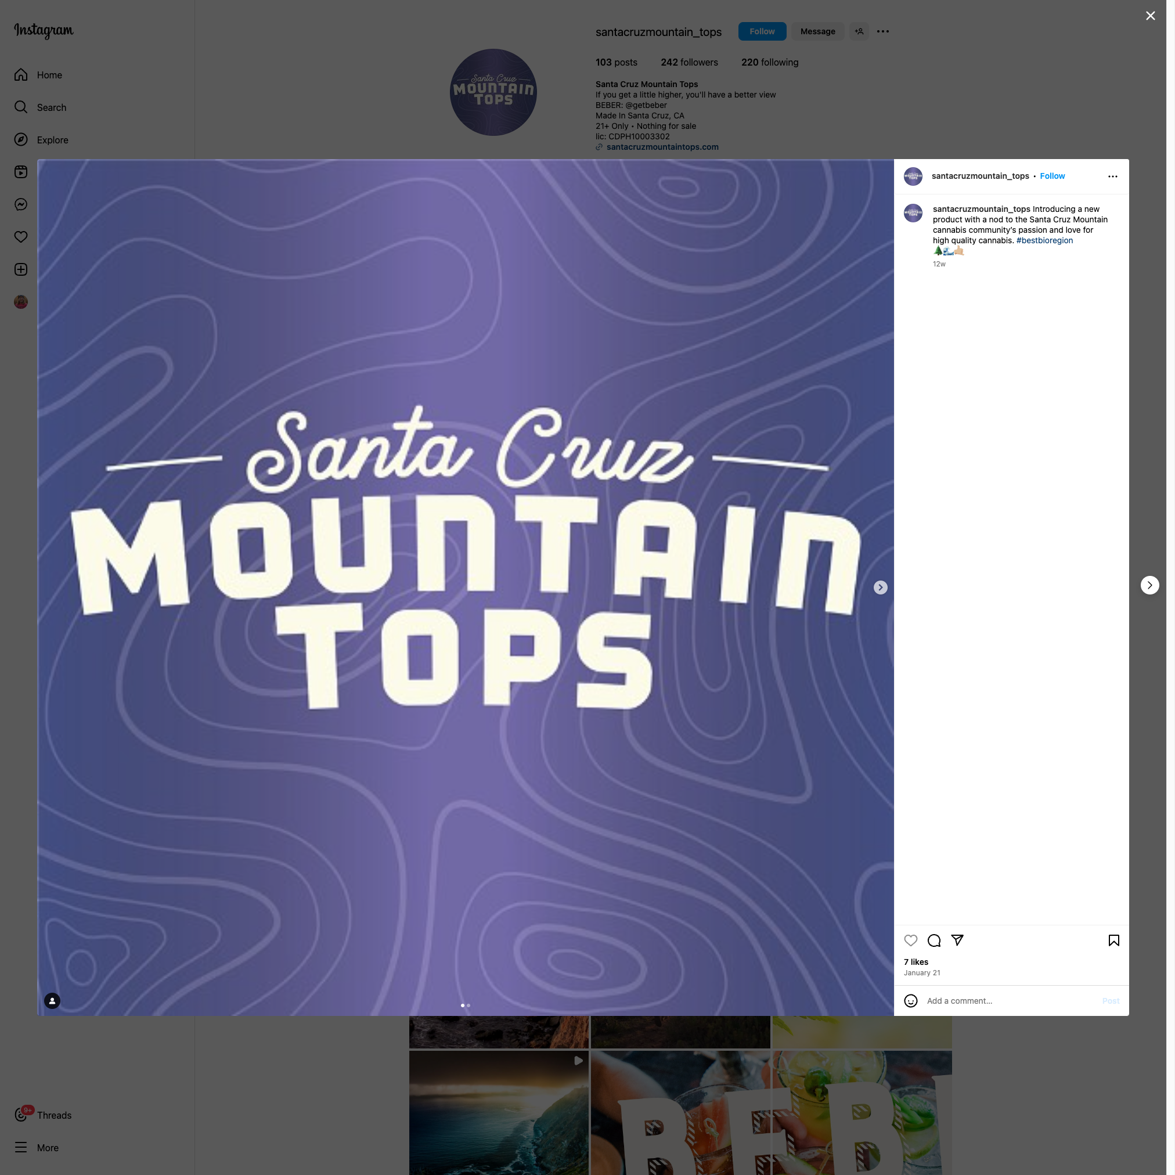Viewport: 1175px width, 1175px height.
Task: Like the post with the heart icon
Action: point(910,940)
